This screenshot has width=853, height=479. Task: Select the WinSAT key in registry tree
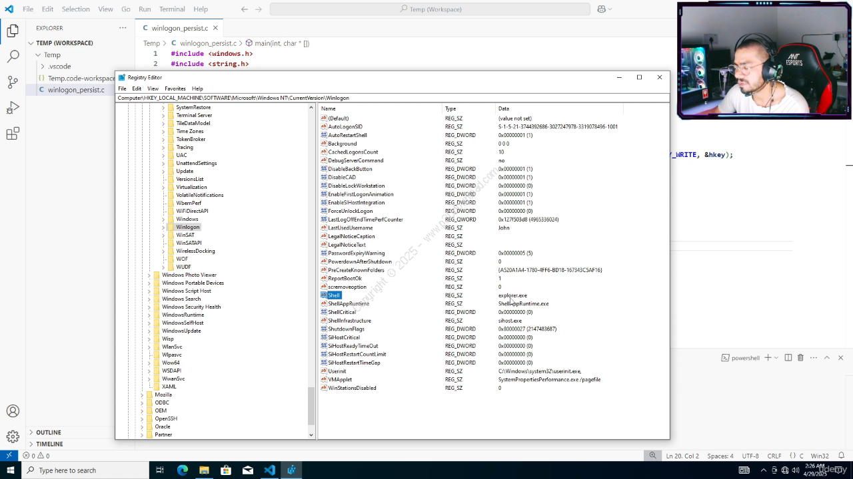[x=185, y=235]
